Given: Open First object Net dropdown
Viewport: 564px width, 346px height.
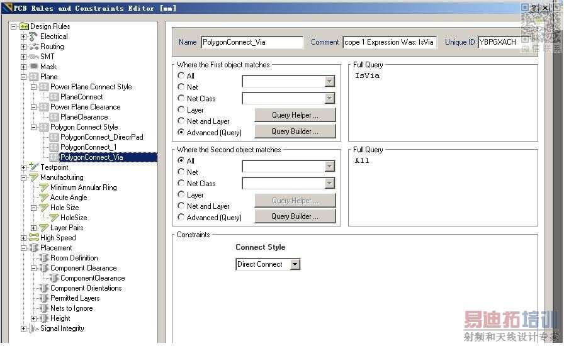Looking at the screenshot, I should point(329,82).
